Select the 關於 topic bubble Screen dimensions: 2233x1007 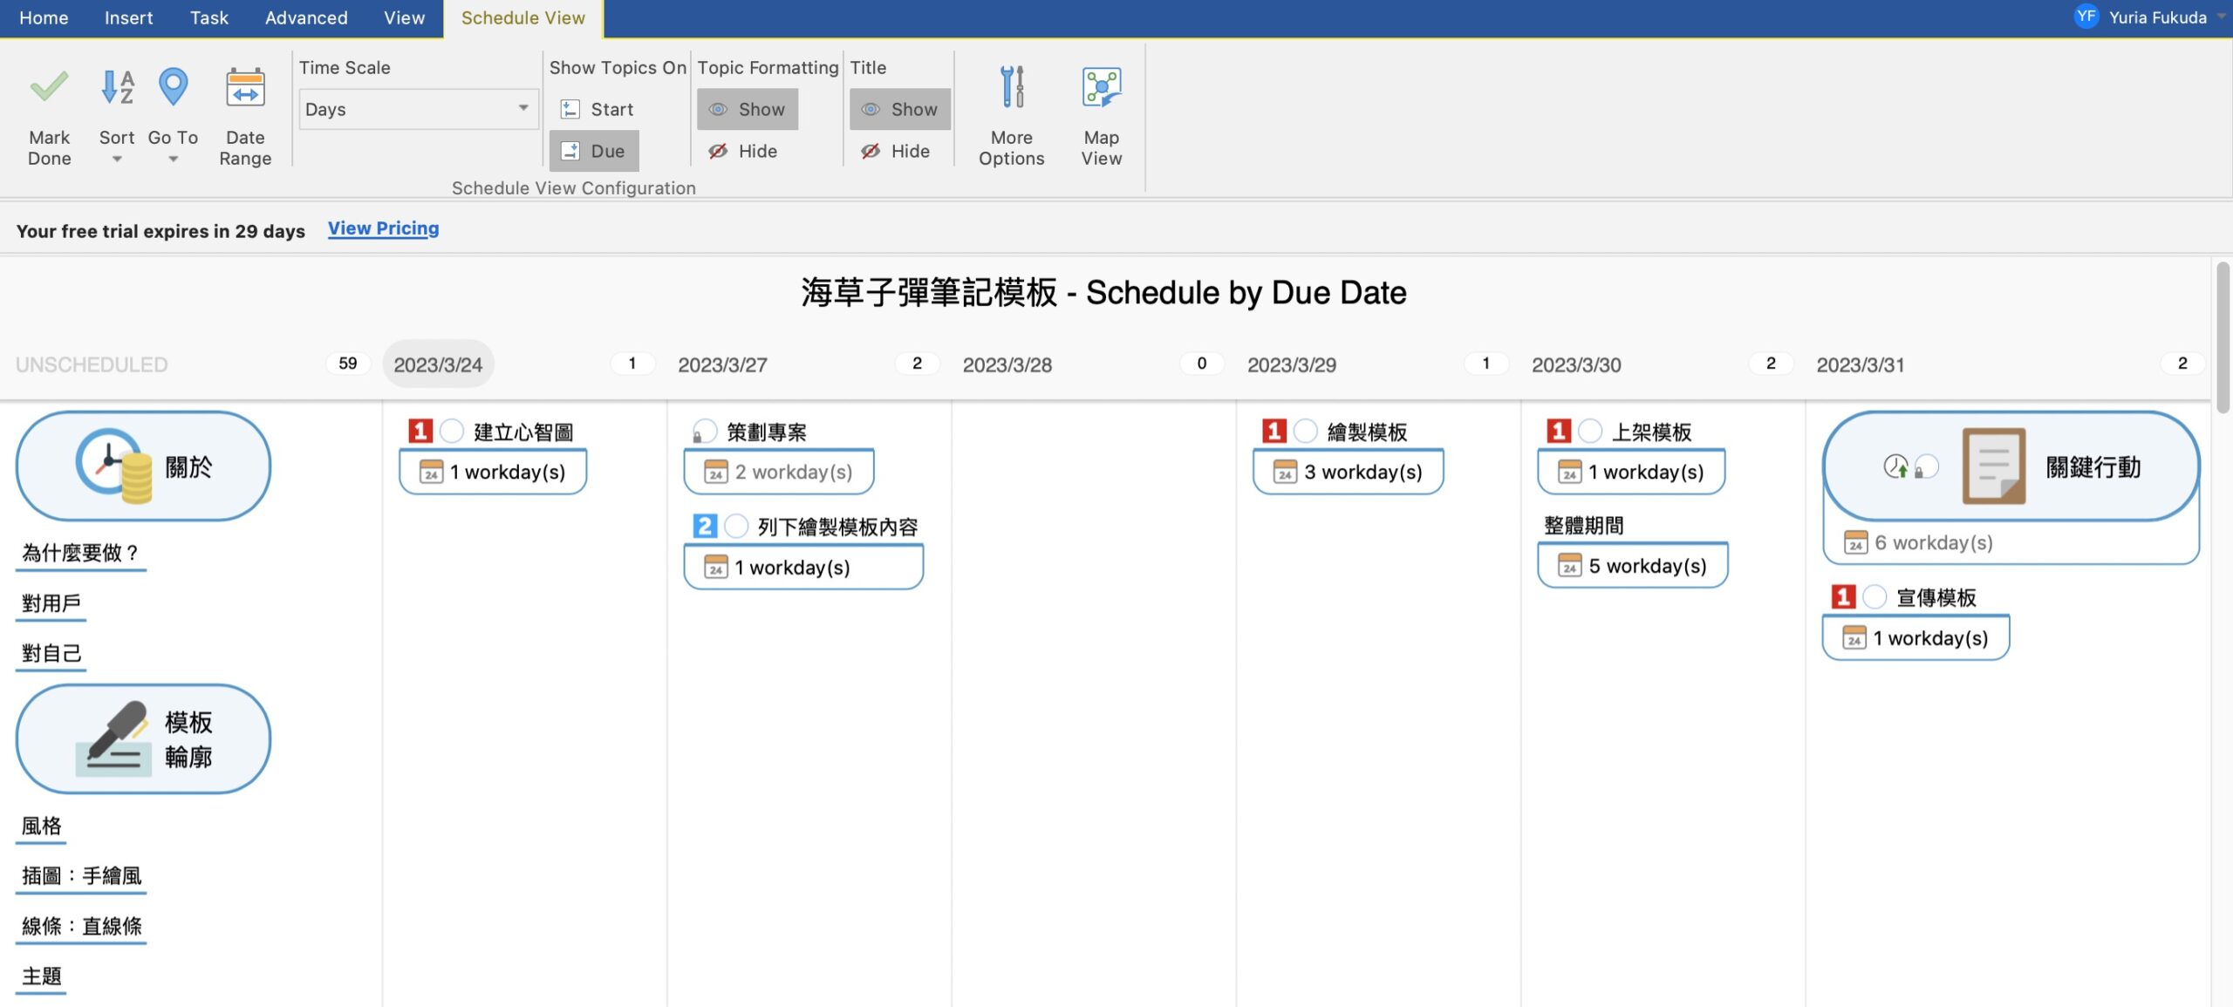click(143, 466)
